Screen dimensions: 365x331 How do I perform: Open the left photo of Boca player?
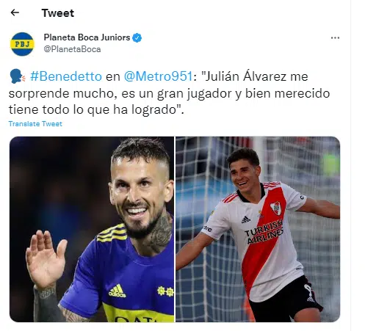point(92,229)
